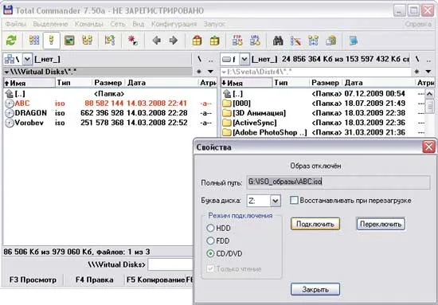
Task: Click the 'Закрыть' button
Action: [315, 289]
